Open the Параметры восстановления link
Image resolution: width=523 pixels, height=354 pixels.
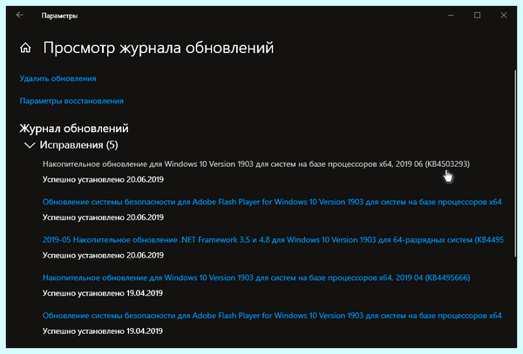(71, 101)
